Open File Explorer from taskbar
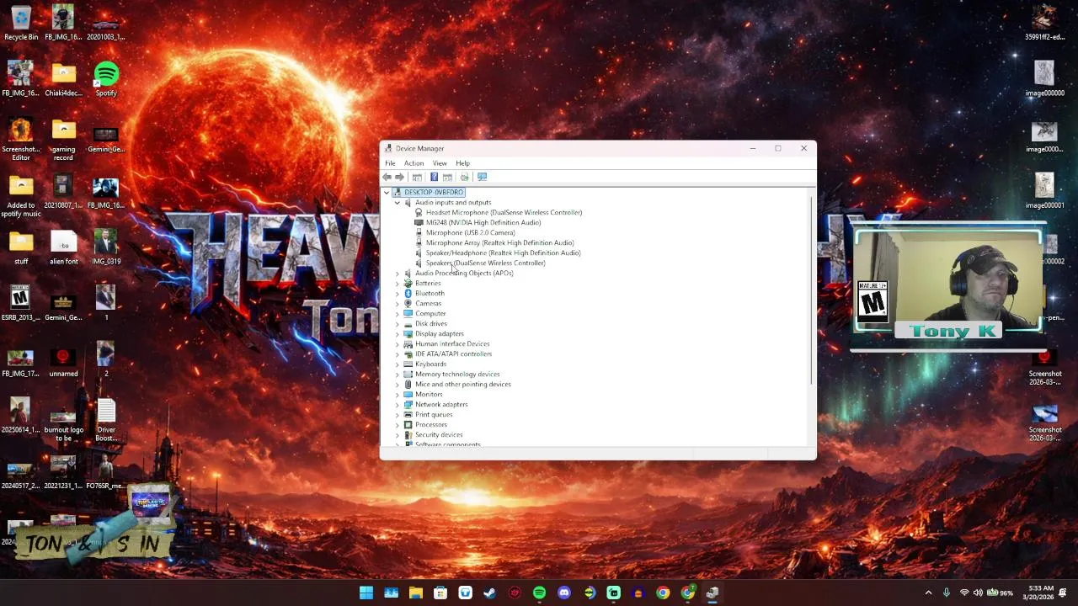 416,593
